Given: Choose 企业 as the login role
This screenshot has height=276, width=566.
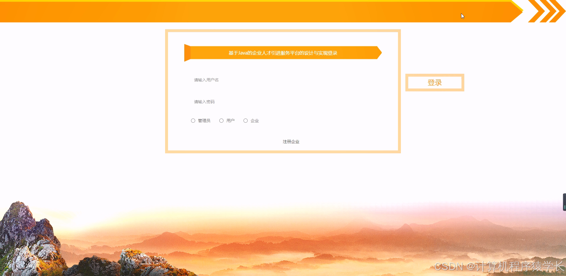Looking at the screenshot, I should (246, 120).
